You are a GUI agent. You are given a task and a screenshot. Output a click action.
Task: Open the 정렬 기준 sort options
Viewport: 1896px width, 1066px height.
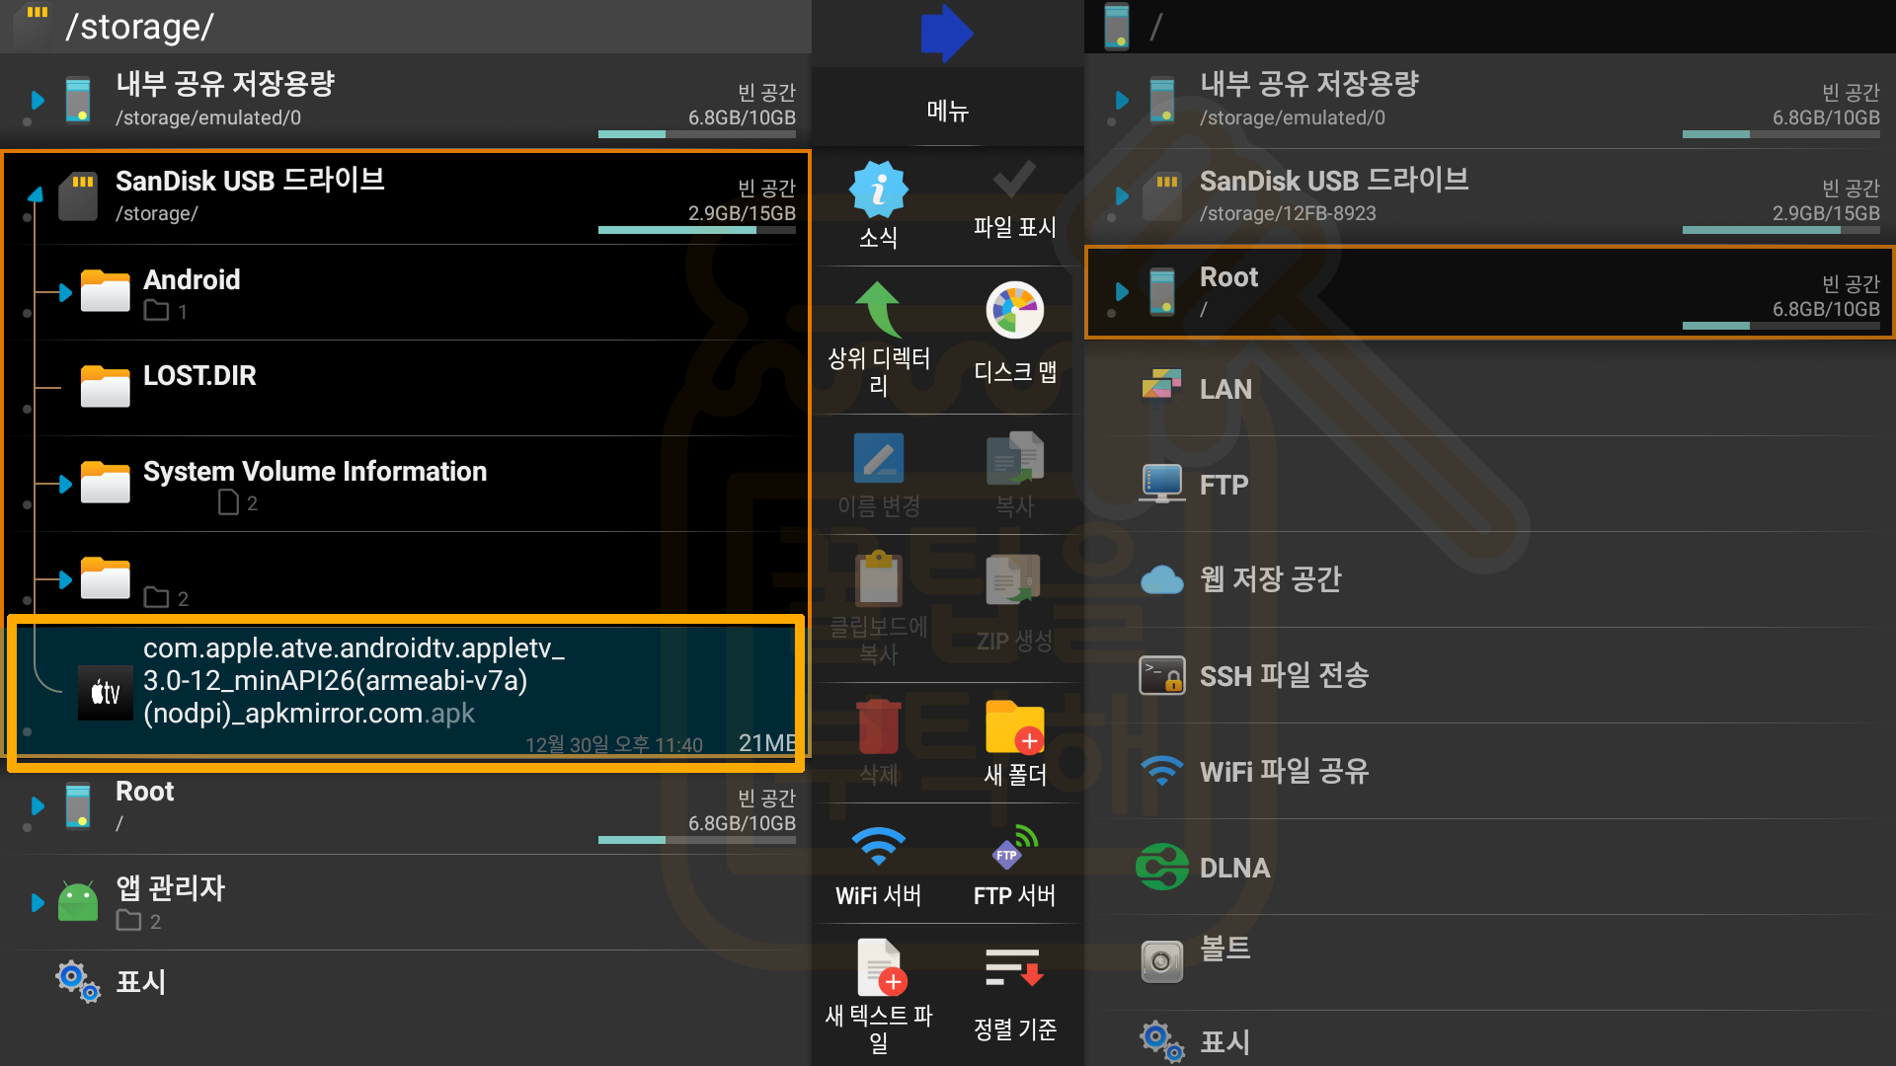pos(1014,969)
